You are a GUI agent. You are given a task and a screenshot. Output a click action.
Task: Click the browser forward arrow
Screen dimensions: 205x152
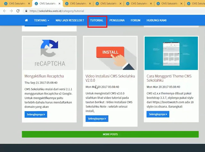tap(12, 11)
